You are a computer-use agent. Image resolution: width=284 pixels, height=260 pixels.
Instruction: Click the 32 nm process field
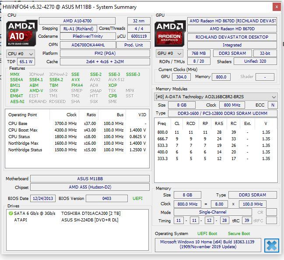tap(139, 21)
